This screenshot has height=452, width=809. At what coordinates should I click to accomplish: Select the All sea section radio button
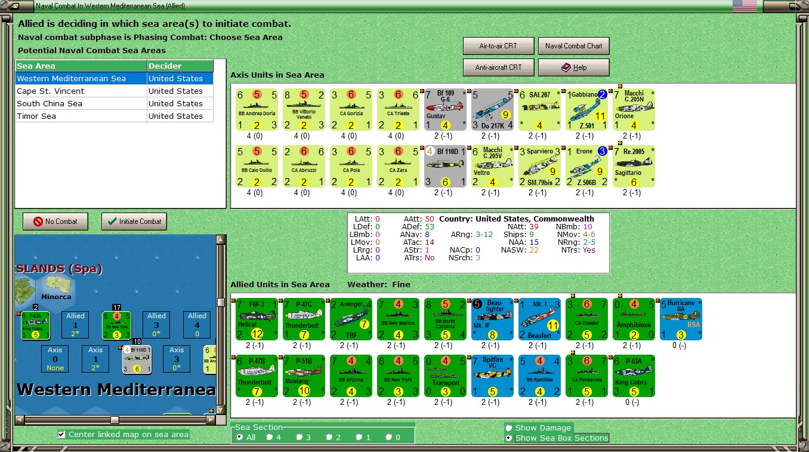(240, 437)
